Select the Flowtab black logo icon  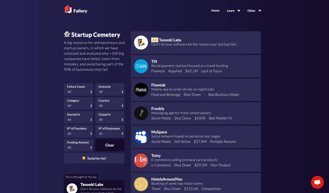[x=141, y=90]
